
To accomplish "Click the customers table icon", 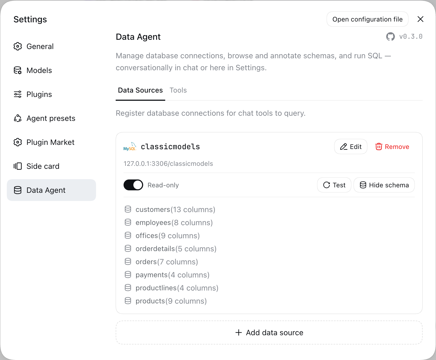I will 128,209.
